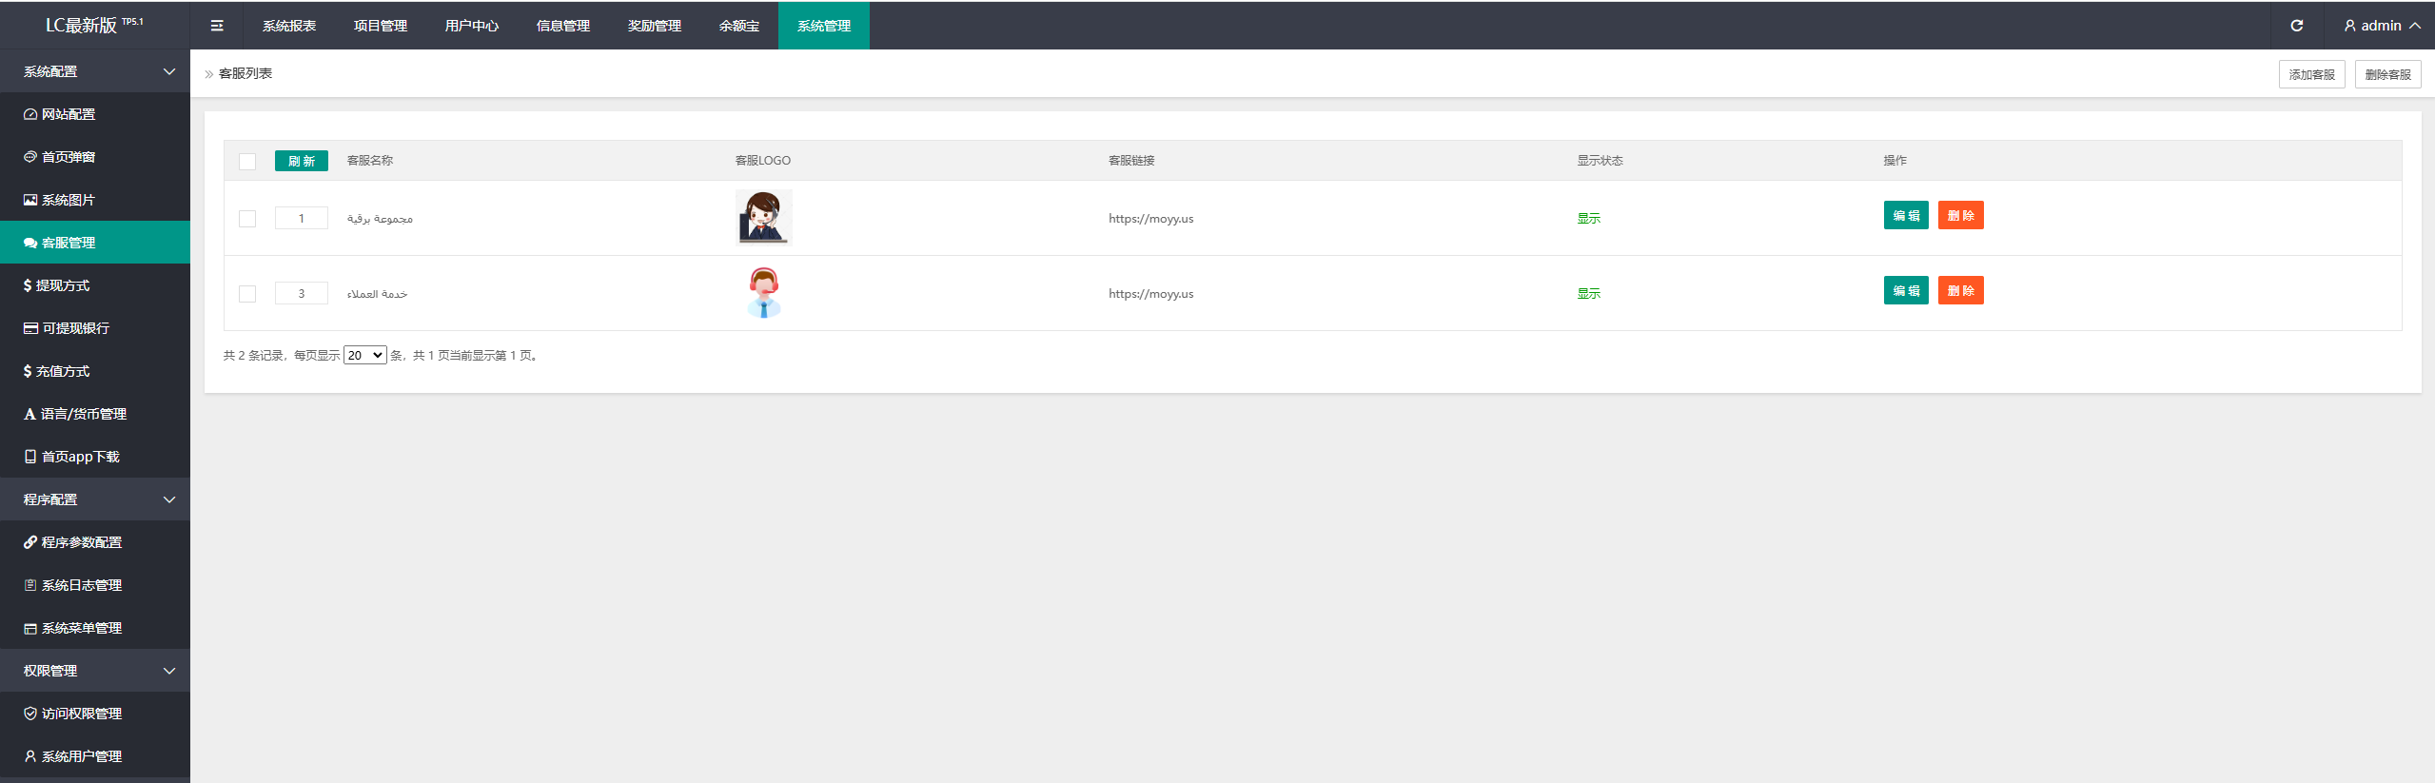The height and width of the screenshot is (783, 2435).
Task: Open 语言/货币管理 sidebar item
Action: (x=84, y=414)
